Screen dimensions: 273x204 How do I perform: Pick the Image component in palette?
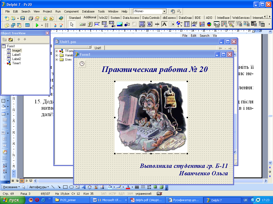(120, 24)
